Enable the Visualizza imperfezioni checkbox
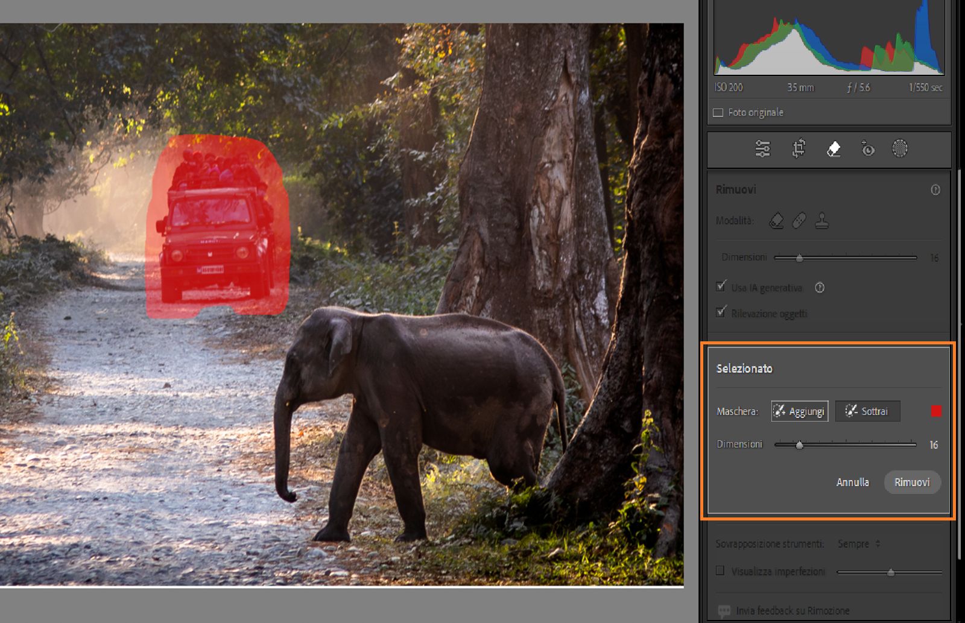This screenshot has height=623, width=965. (720, 571)
